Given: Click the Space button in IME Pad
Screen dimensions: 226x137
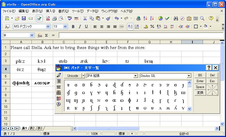Looking at the screenshot, I should [x=200, y=87].
